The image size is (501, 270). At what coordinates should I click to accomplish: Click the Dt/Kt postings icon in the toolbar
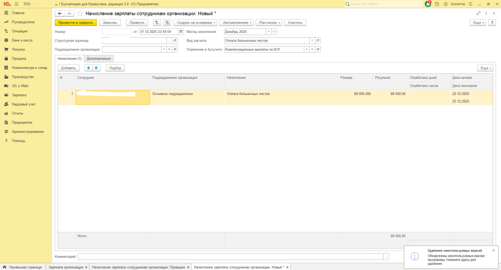158,22
